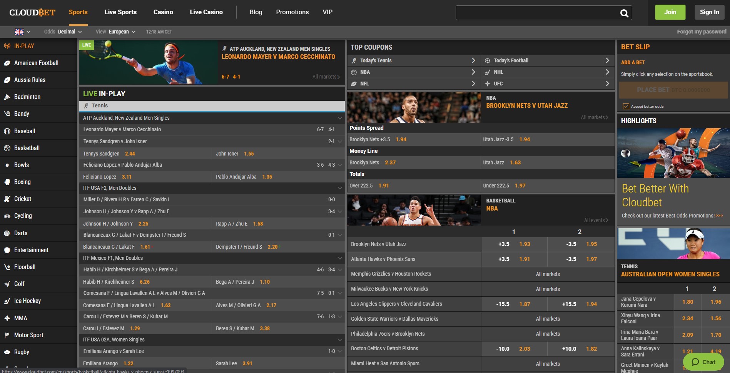The image size is (730, 373).
Task: Click the Aussie Rules ball icon
Action: tap(7, 80)
